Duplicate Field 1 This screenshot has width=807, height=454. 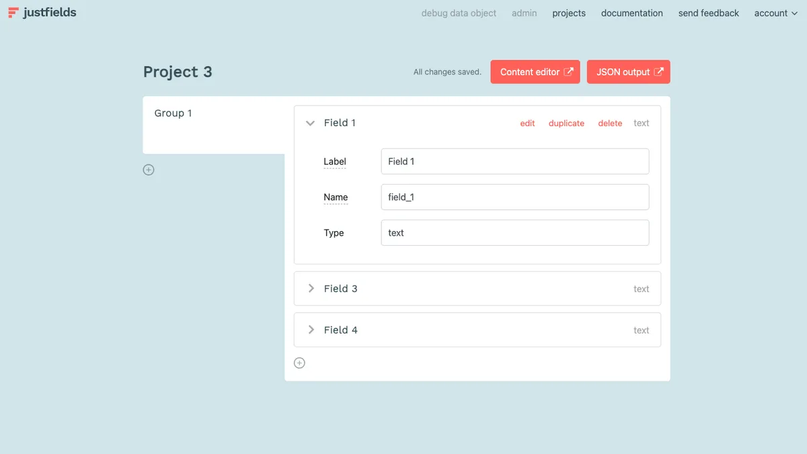click(566, 123)
